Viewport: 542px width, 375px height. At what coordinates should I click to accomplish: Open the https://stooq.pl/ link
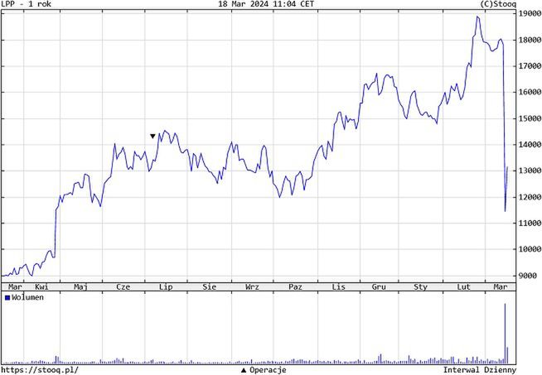tap(40, 370)
